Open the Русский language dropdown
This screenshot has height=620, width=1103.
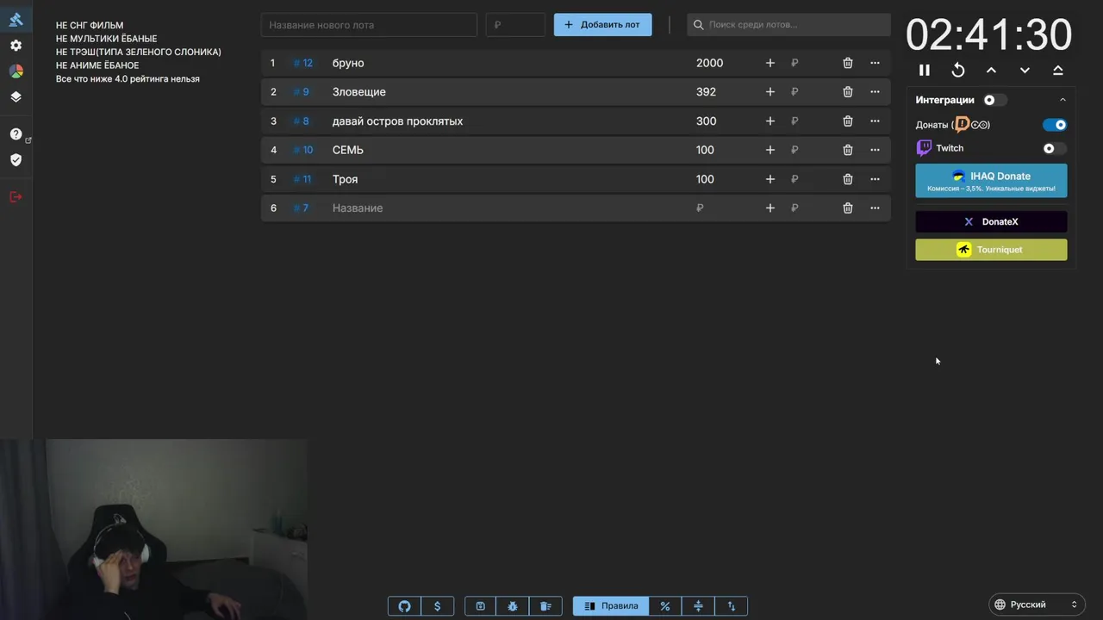point(1037,604)
